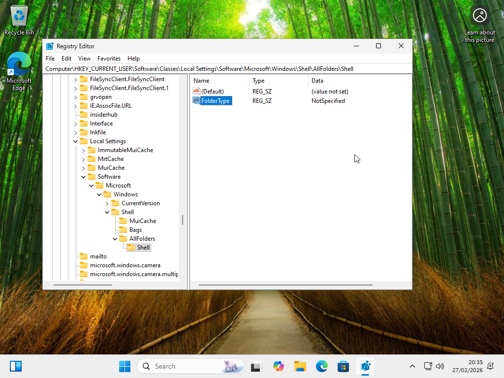Expand the FileSyncClient.FileSyncClient key
The height and width of the screenshot is (378, 504).
pos(75,79)
